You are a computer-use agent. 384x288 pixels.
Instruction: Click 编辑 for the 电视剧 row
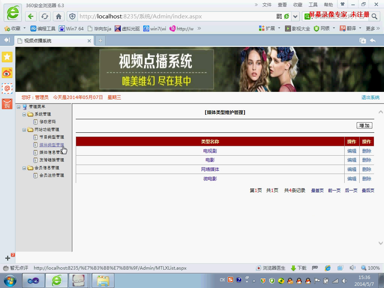pyautogui.click(x=352, y=151)
